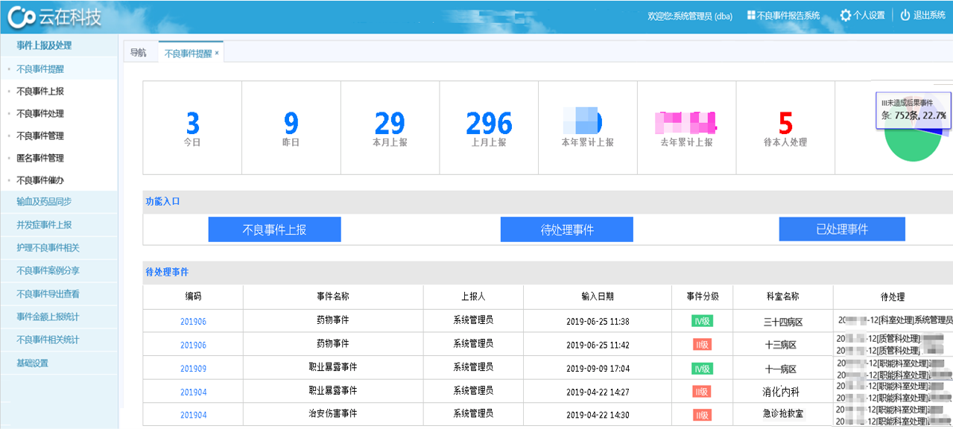Close the 不良事件提醒 tab
The image size is (953, 429).
click(x=217, y=54)
